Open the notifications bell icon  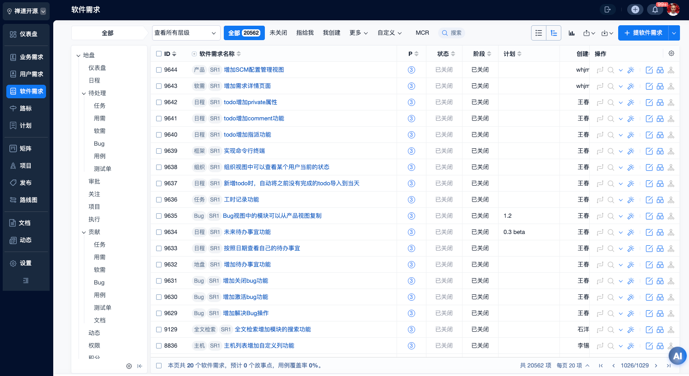pyautogui.click(x=655, y=9)
